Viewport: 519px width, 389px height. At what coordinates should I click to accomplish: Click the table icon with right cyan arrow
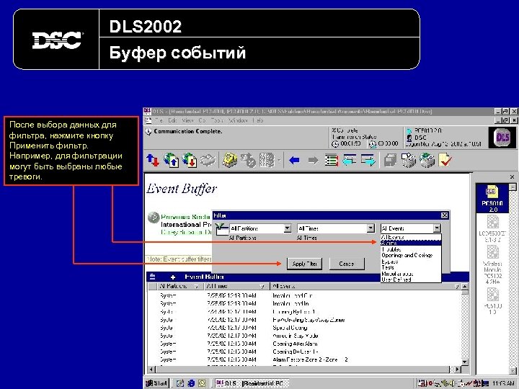pyautogui.click(x=368, y=160)
